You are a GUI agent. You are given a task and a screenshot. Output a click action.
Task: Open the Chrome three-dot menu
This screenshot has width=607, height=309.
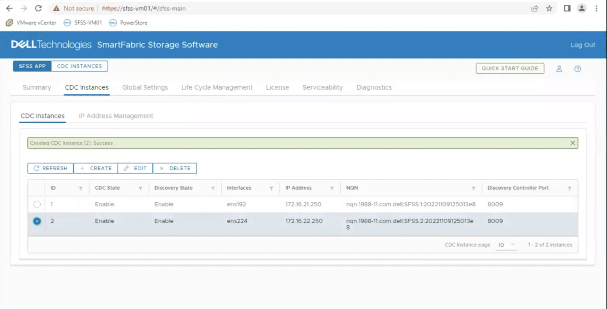point(596,8)
